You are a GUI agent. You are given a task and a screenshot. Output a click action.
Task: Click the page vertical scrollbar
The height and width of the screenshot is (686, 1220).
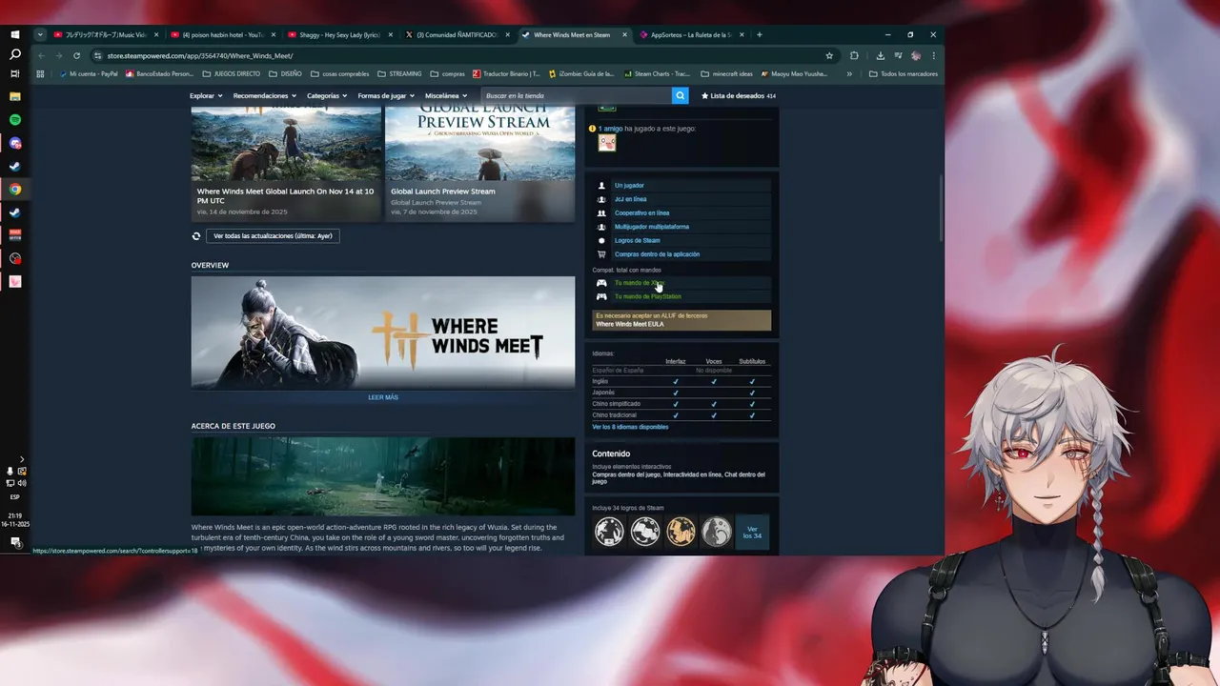(941, 208)
